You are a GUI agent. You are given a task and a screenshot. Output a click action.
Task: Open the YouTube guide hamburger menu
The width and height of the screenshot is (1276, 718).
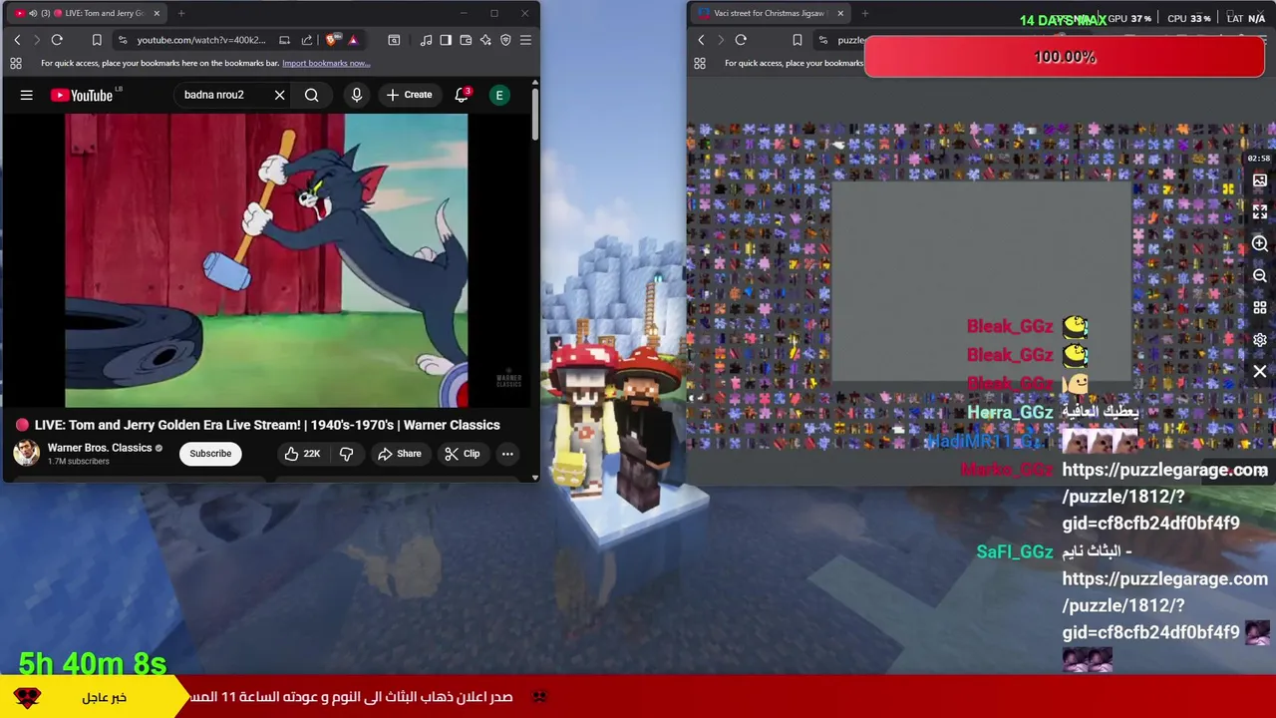[x=27, y=95]
